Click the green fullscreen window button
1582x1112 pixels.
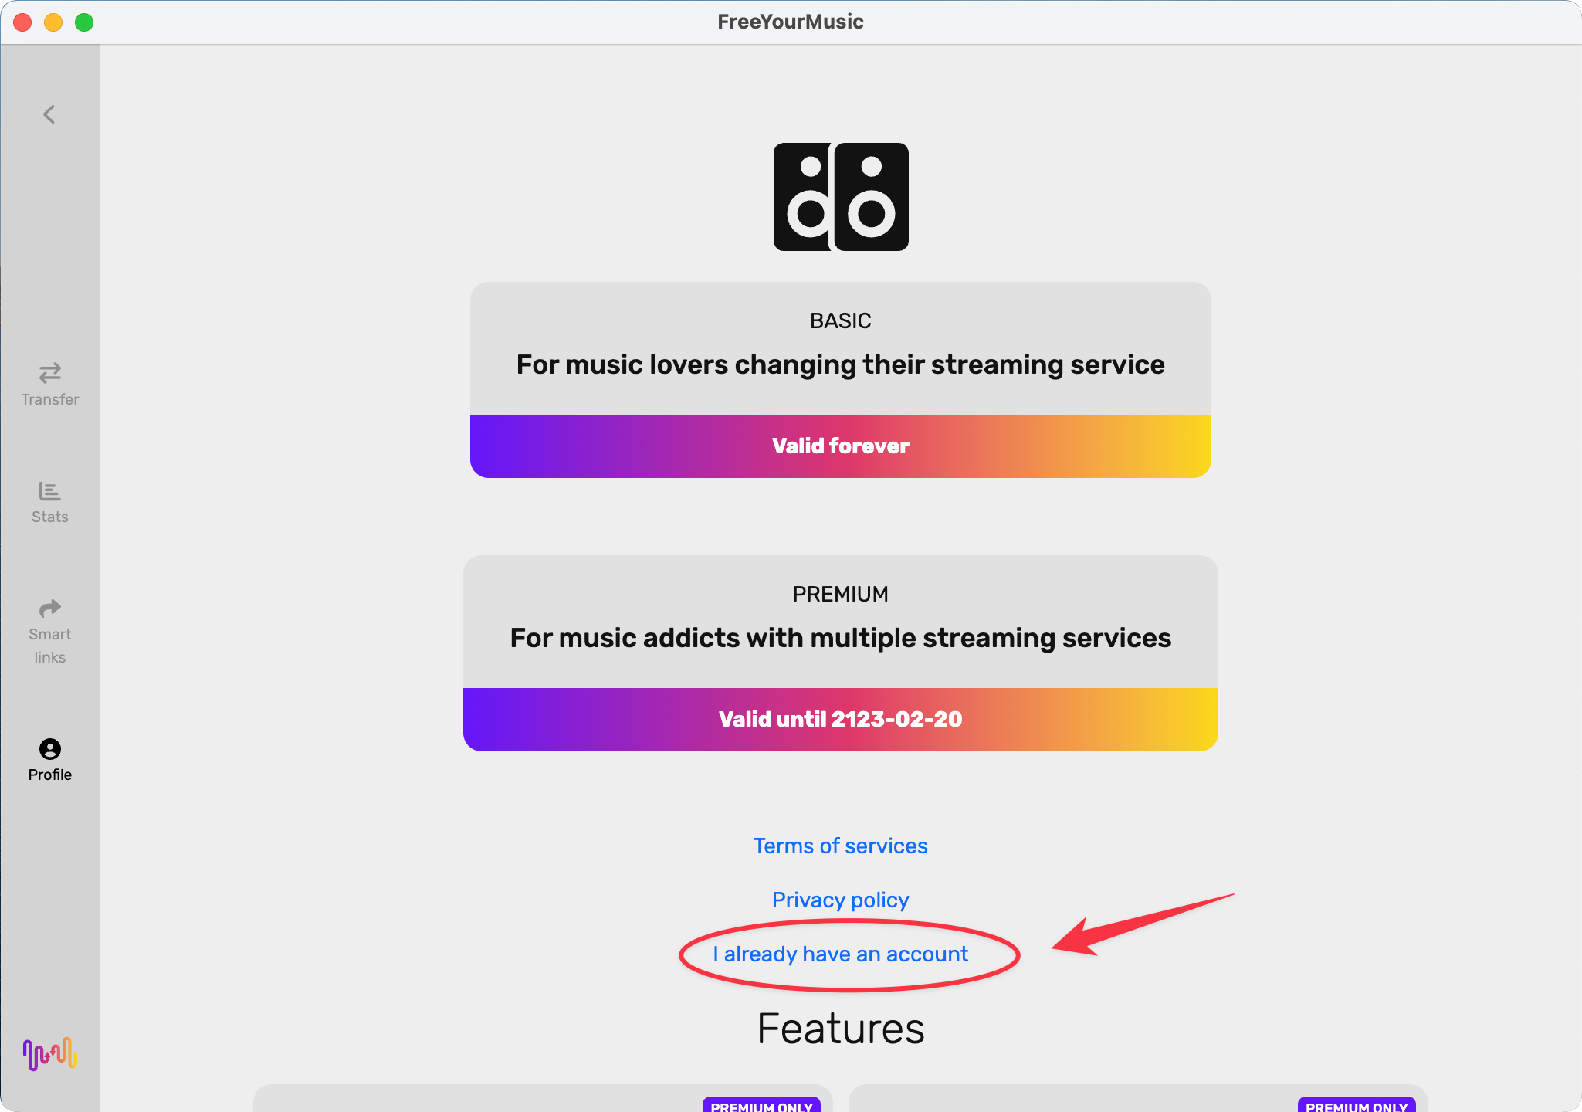(84, 22)
